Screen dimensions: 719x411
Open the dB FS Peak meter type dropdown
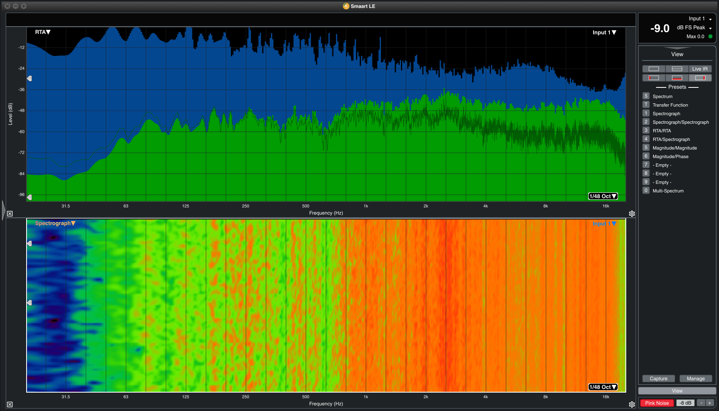pos(694,28)
